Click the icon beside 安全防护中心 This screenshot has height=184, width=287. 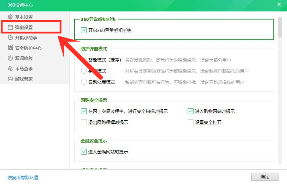pos(10,48)
